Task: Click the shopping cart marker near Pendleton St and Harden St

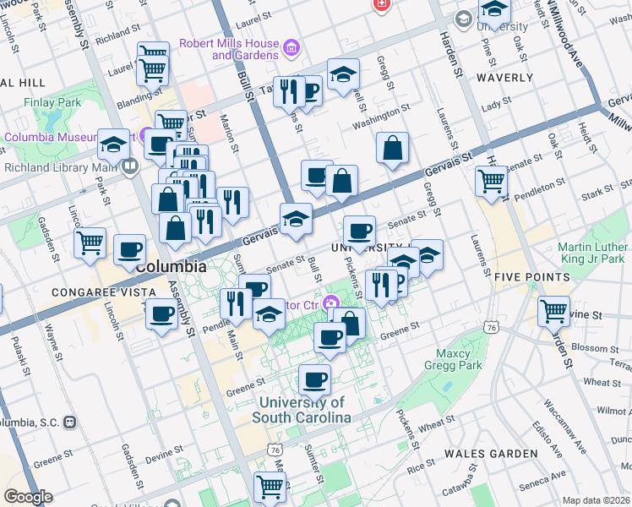Action: click(491, 182)
